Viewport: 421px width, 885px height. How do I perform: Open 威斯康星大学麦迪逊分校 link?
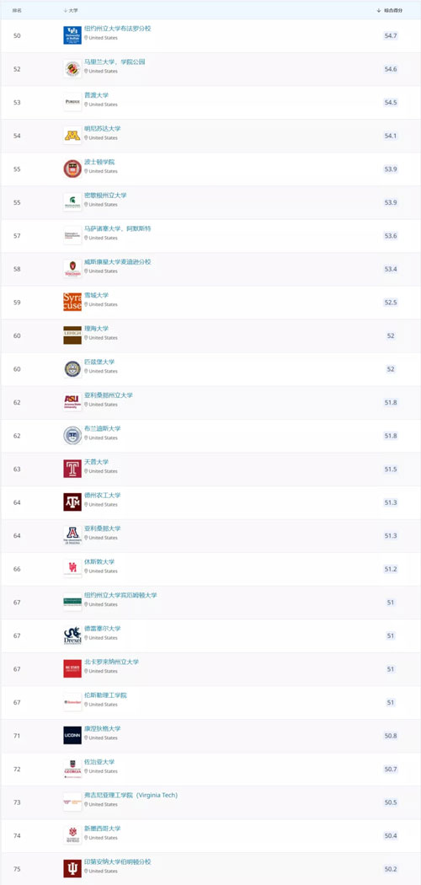(x=117, y=261)
